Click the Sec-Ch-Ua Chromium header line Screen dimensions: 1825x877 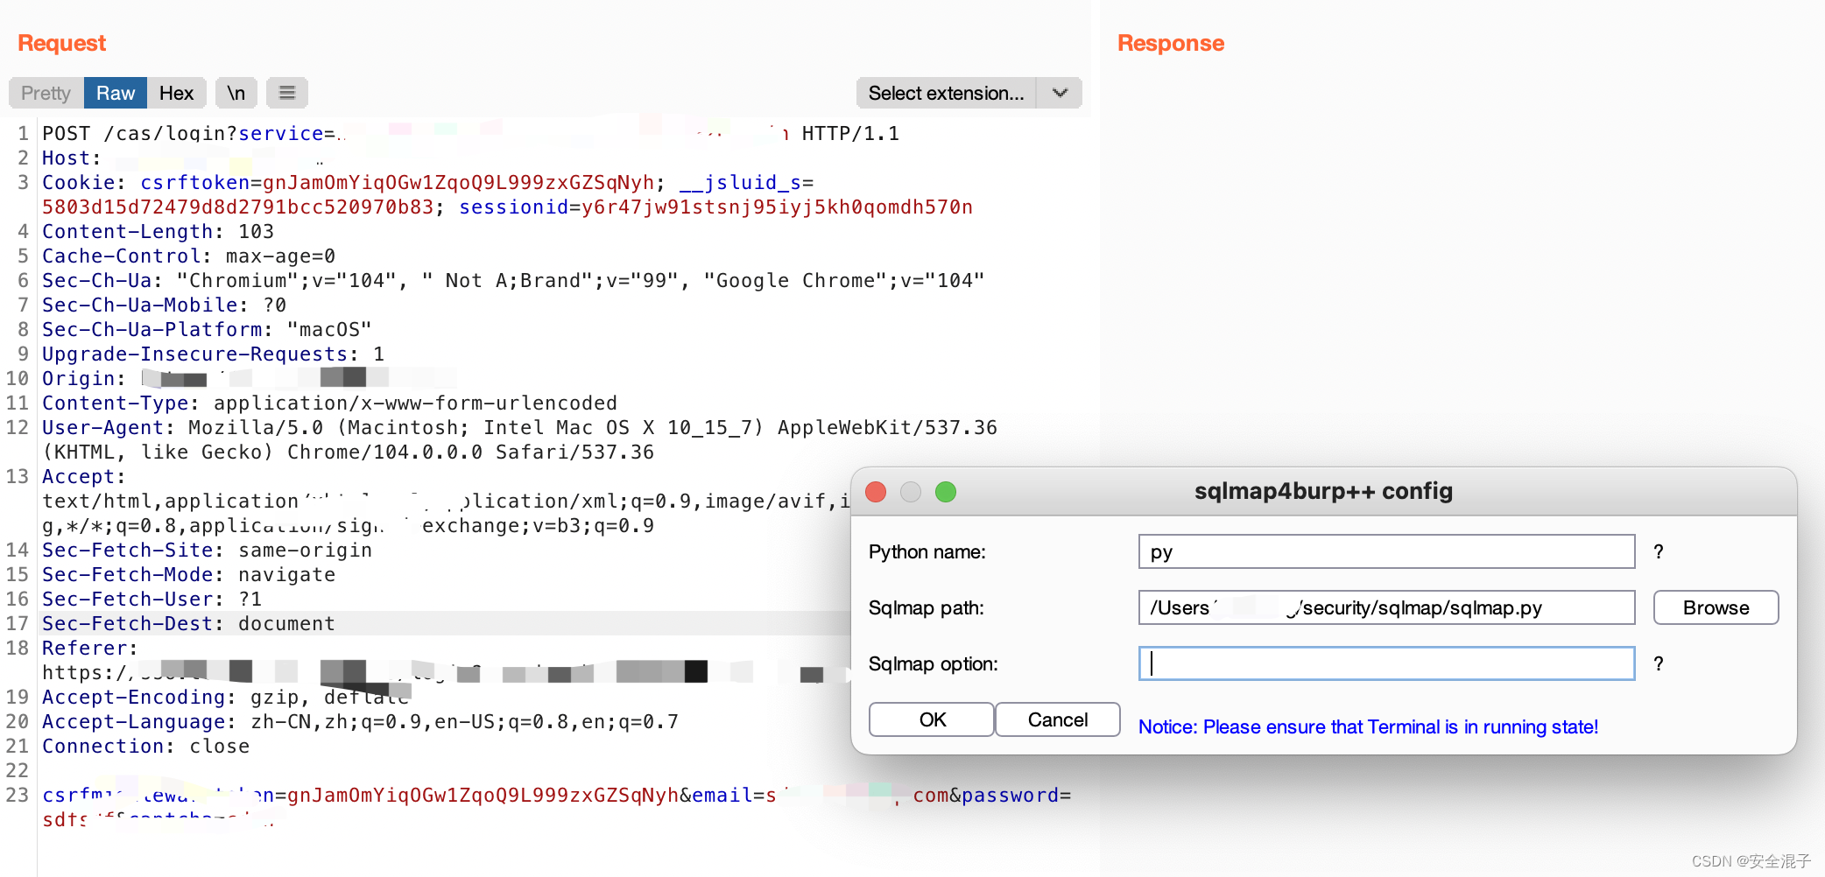tap(513, 280)
